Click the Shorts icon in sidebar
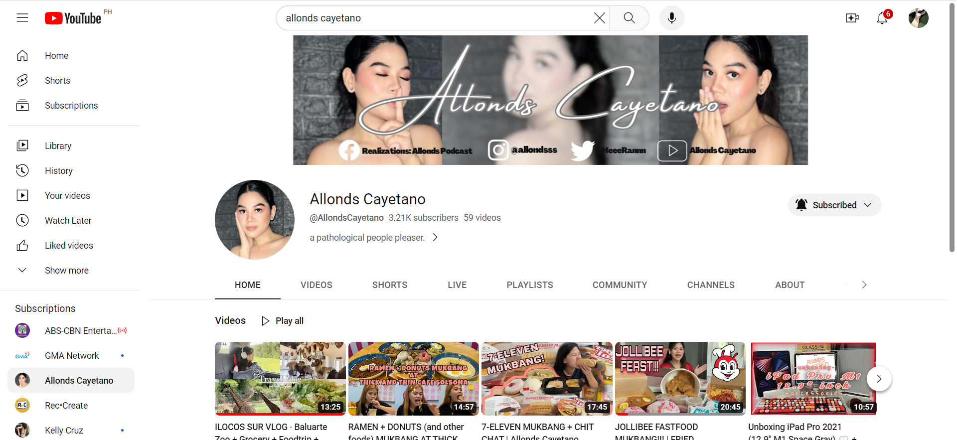This screenshot has width=957, height=440. [x=22, y=81]
